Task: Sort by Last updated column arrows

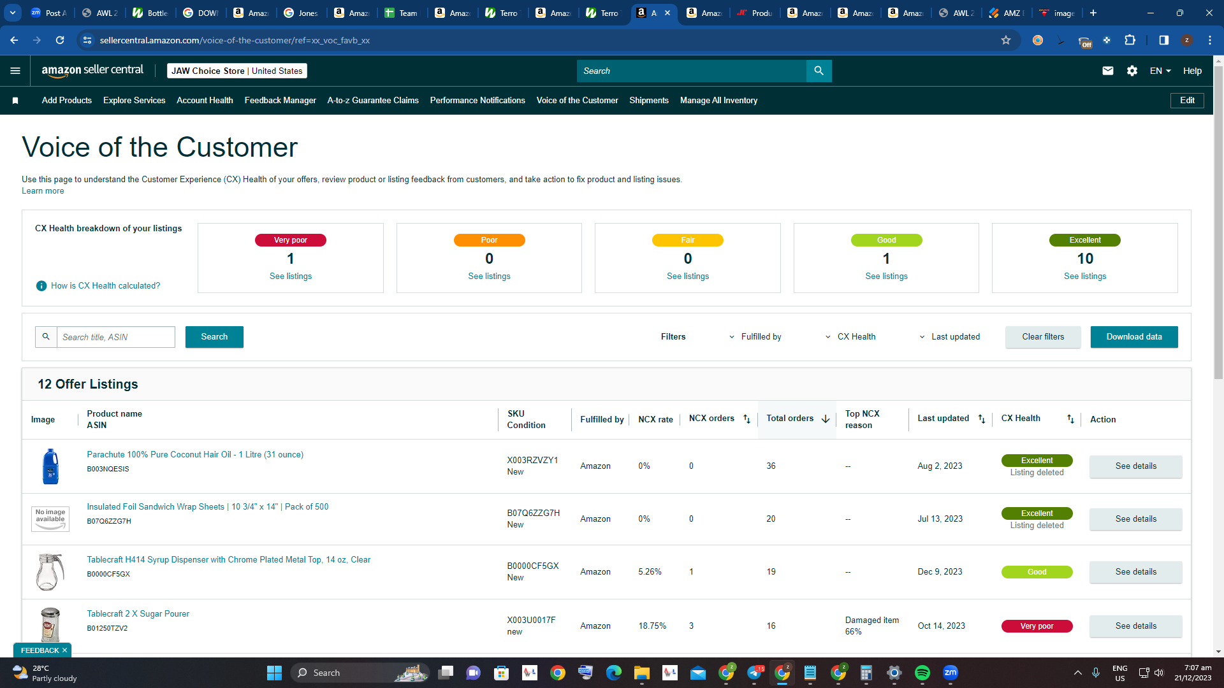Action: pos(982,419)
